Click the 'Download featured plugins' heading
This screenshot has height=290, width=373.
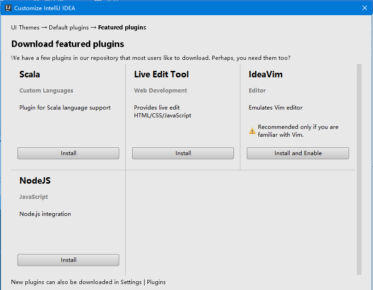click(68, 44)
